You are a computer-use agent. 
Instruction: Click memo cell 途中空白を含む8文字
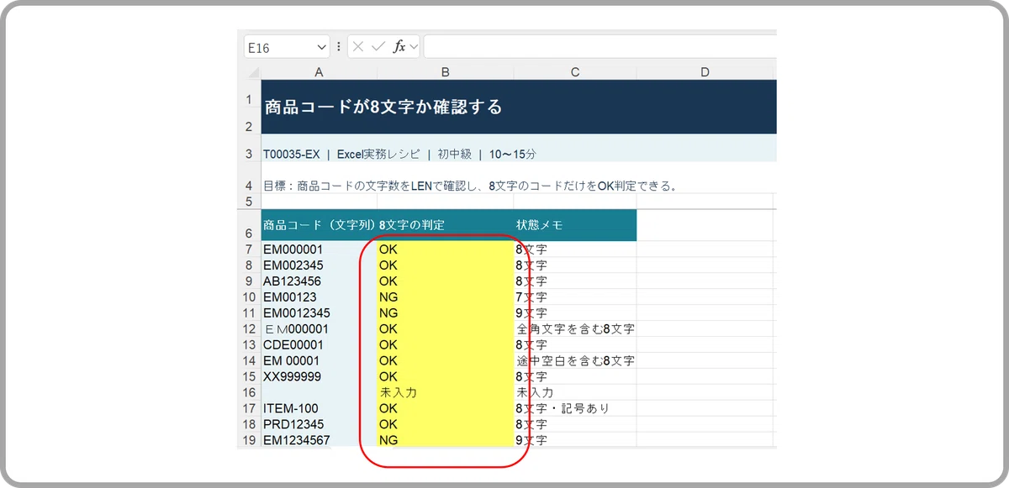click(575, 360)
